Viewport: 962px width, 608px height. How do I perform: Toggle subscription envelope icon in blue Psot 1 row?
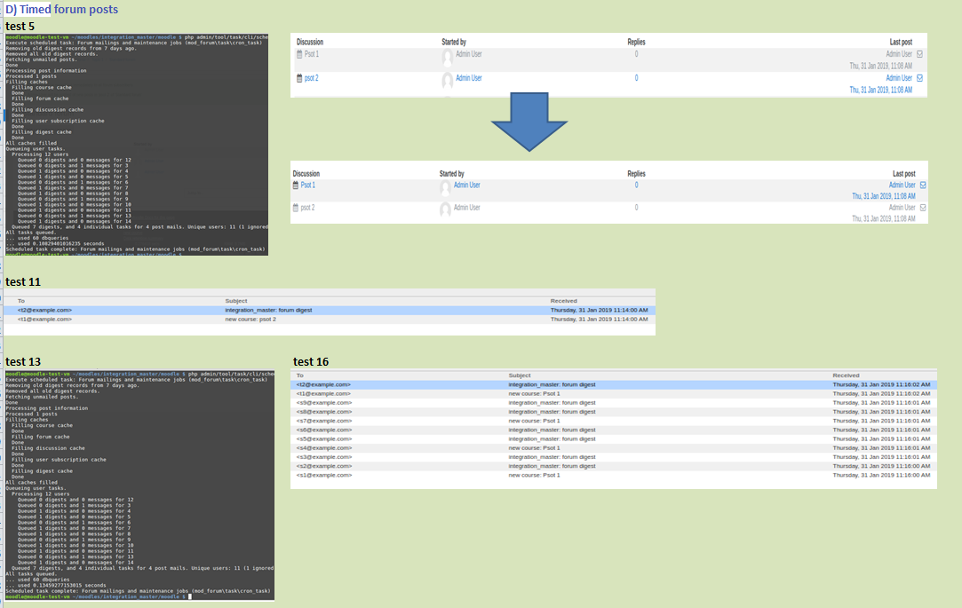(x=923, y=185)
